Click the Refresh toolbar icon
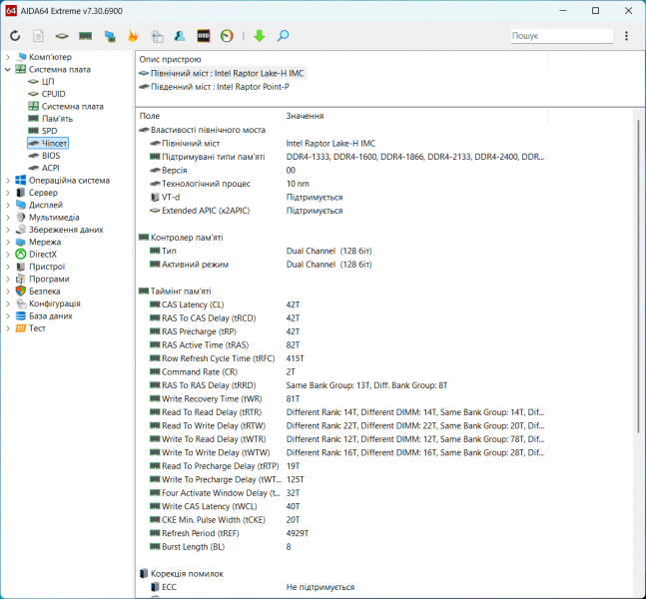 click(x=15, y=36)
